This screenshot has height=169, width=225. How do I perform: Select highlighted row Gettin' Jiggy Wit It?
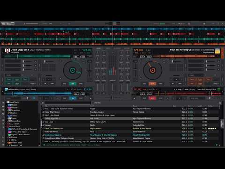(x=130, y=118)
